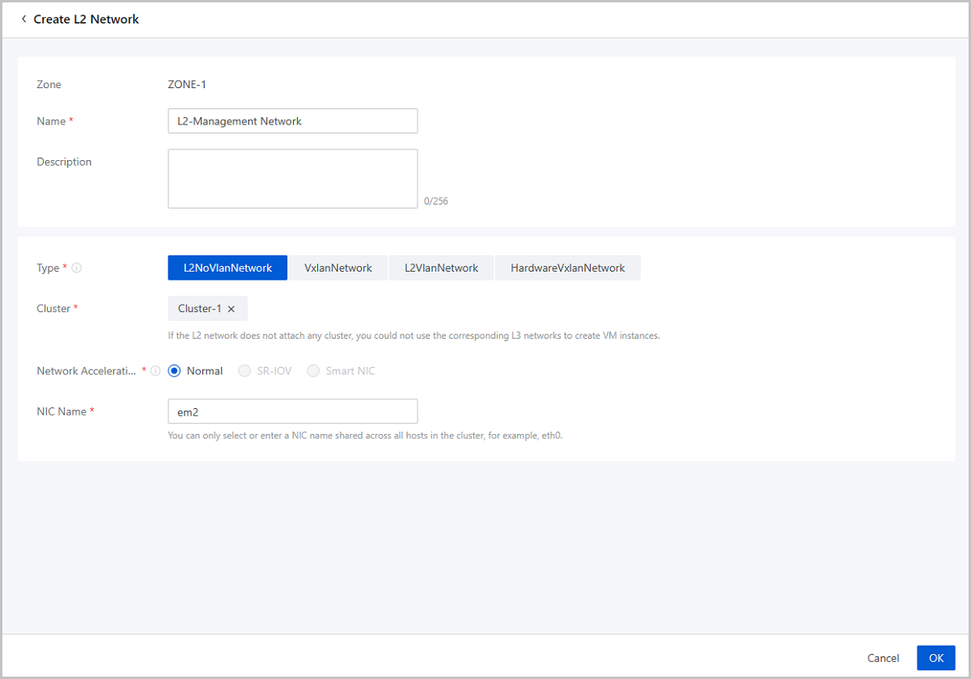Click the Cancel button

884,658
